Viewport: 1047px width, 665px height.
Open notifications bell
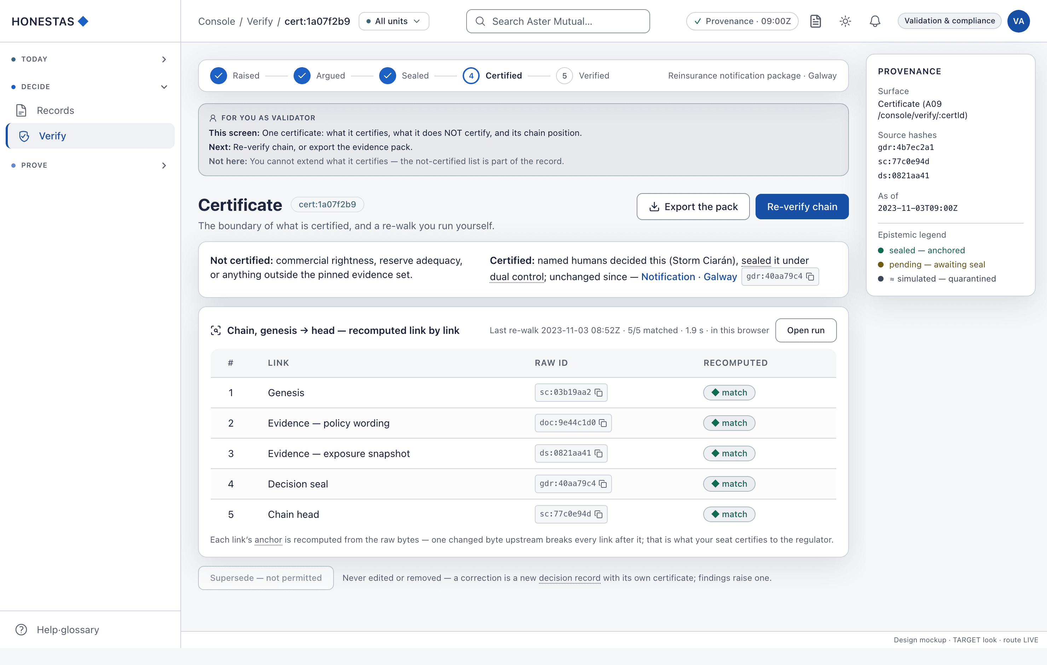[875, 21]
